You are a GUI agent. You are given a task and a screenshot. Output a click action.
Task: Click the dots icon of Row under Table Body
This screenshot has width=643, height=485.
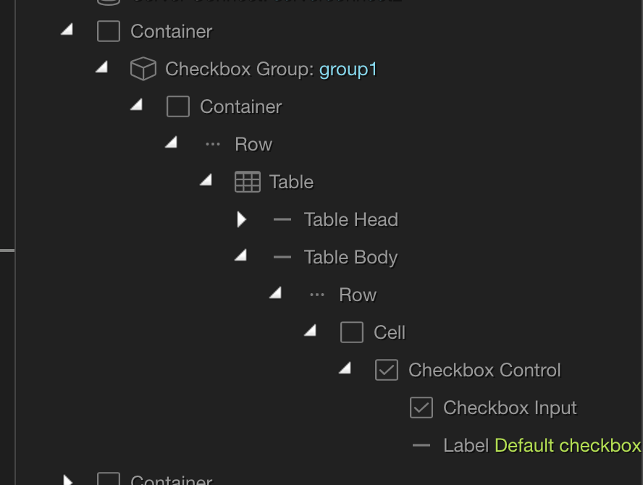point(317,295)
